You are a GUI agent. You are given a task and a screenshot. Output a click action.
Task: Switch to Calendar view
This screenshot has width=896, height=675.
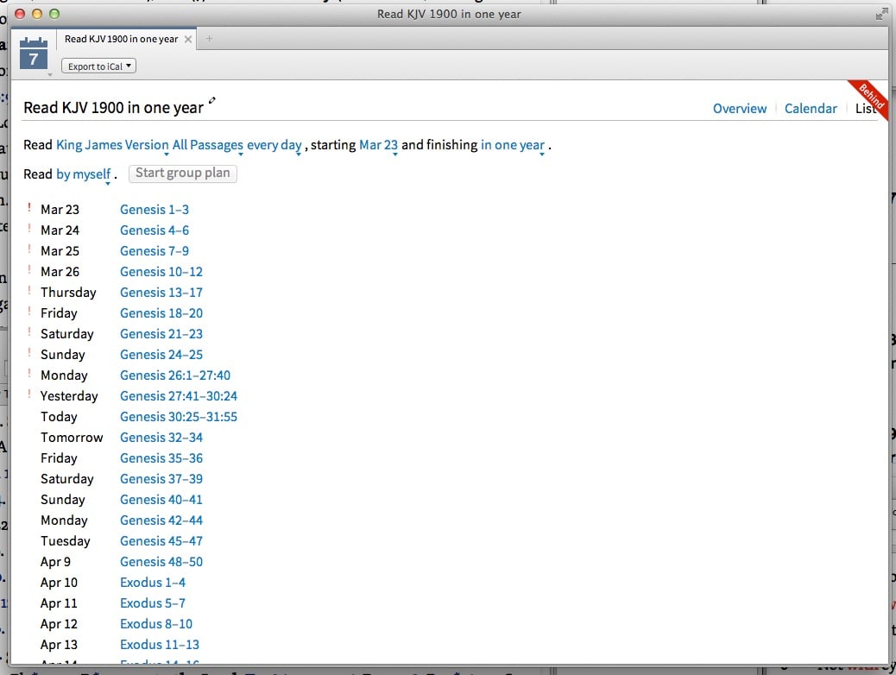click(811, 109)
